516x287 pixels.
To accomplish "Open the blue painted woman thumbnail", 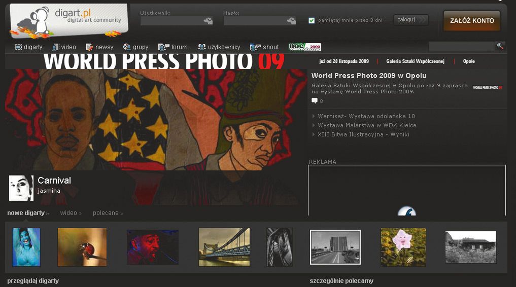I will (26, 247).
